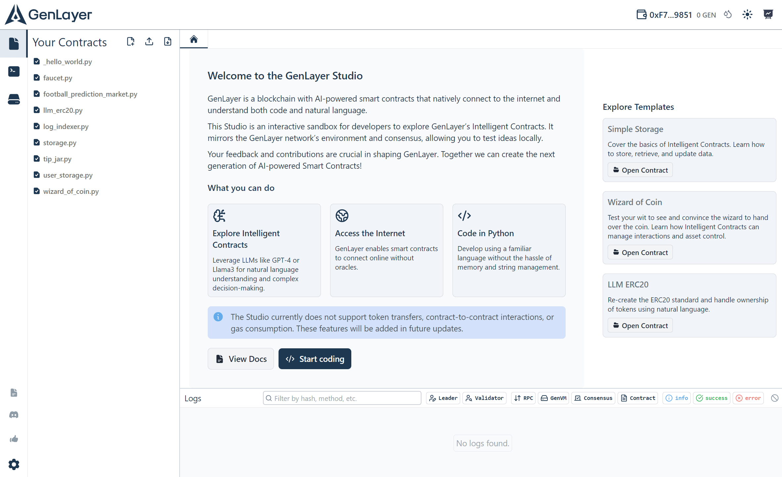Open Contract for Simple Storage template
Viewport: 782px width, 477px height.
coord(640,170)
